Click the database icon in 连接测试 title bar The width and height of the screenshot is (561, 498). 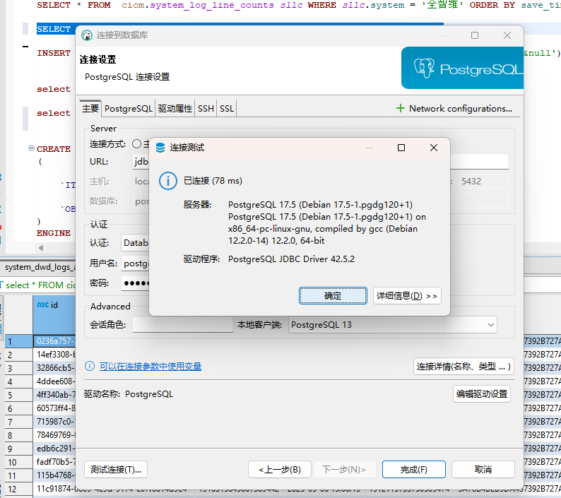tap(160, 148)
